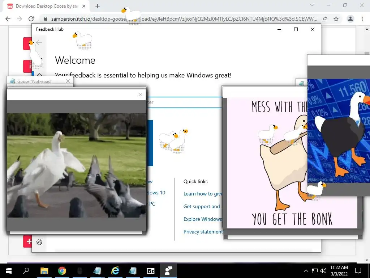This screenshot has width=370, height=278.
Task: Open network status tray icon
Action: point(315,271)
